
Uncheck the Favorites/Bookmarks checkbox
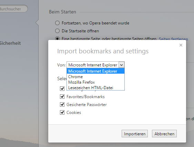tap(62, 96)
